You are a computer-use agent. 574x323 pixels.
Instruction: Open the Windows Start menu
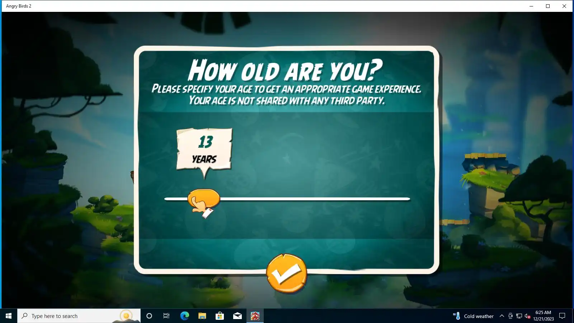[x=9, y=316]
